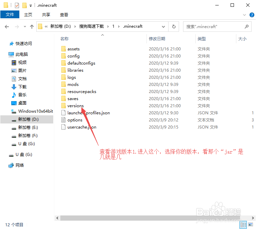Open 音乐 in the navigation pane

click(x=22, y=95)
